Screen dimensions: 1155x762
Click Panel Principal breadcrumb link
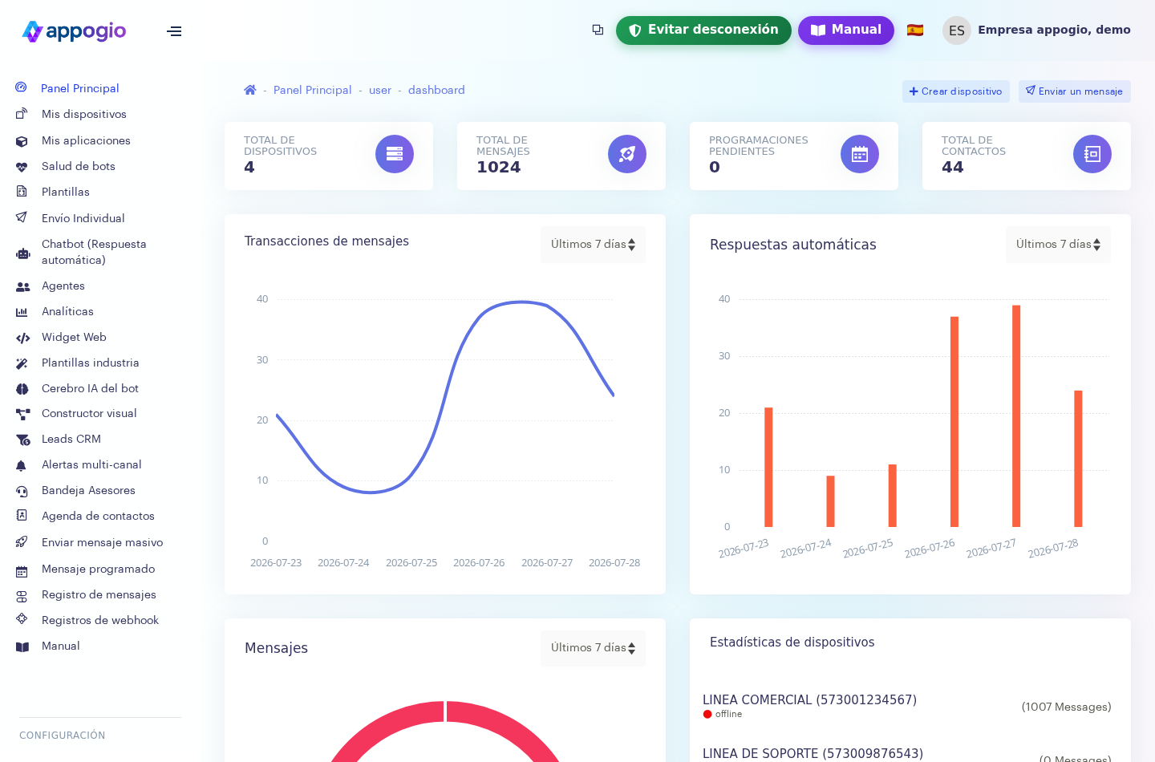click(312, 90)
